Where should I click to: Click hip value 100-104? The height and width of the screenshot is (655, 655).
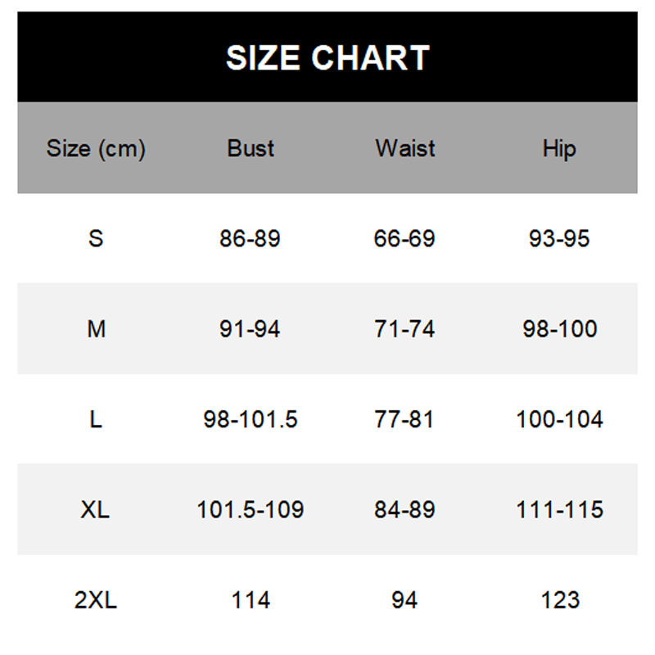click(x=559, y=420)
